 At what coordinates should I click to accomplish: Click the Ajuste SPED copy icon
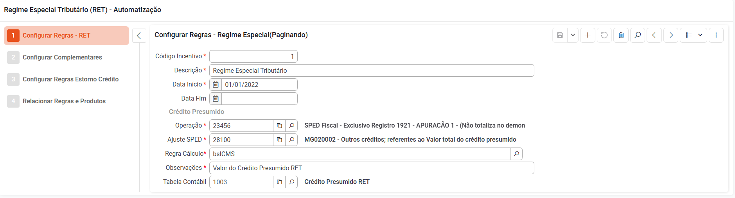(x=279, y=140)
